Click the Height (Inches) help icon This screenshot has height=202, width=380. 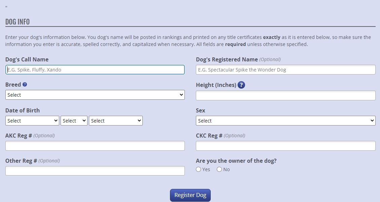pos(241,85)
